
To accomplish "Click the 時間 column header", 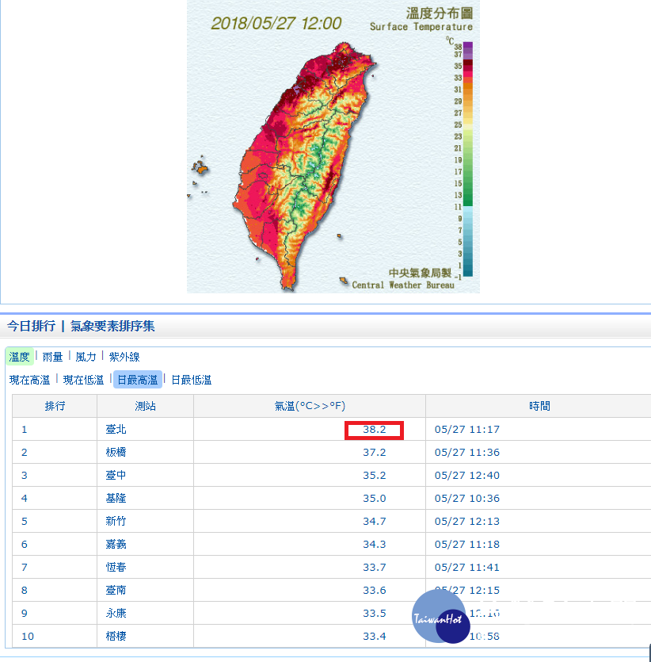I will (x=539, y=406).
